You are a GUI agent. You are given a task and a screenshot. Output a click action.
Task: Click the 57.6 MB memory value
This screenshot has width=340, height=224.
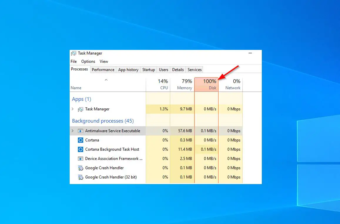(x=185, y=131)
